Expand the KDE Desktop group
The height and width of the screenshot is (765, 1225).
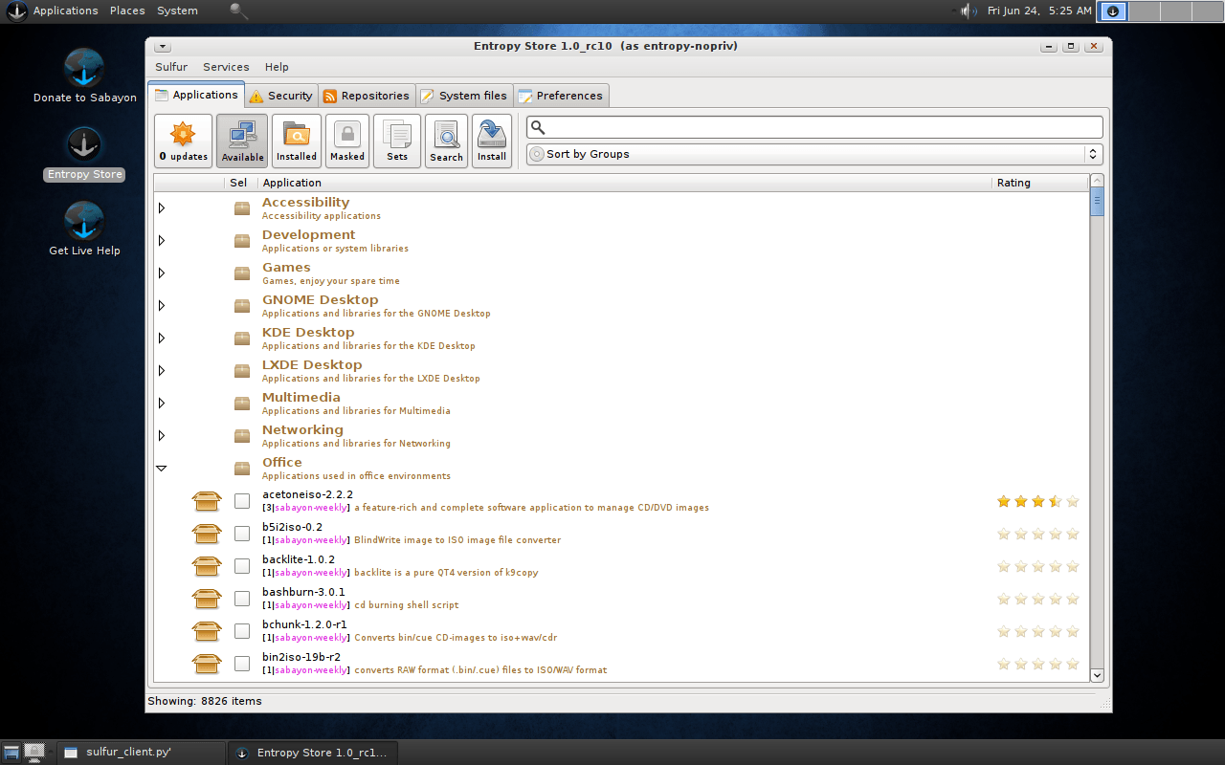click(x=161, y=338)
